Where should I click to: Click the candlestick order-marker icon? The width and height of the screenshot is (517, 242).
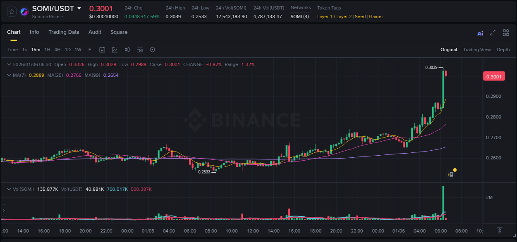point(127,50)
